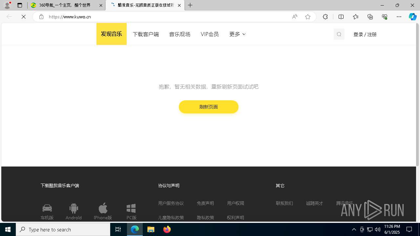Open Task View on taskbar
The image size is (420, 236).
point(118,229)
